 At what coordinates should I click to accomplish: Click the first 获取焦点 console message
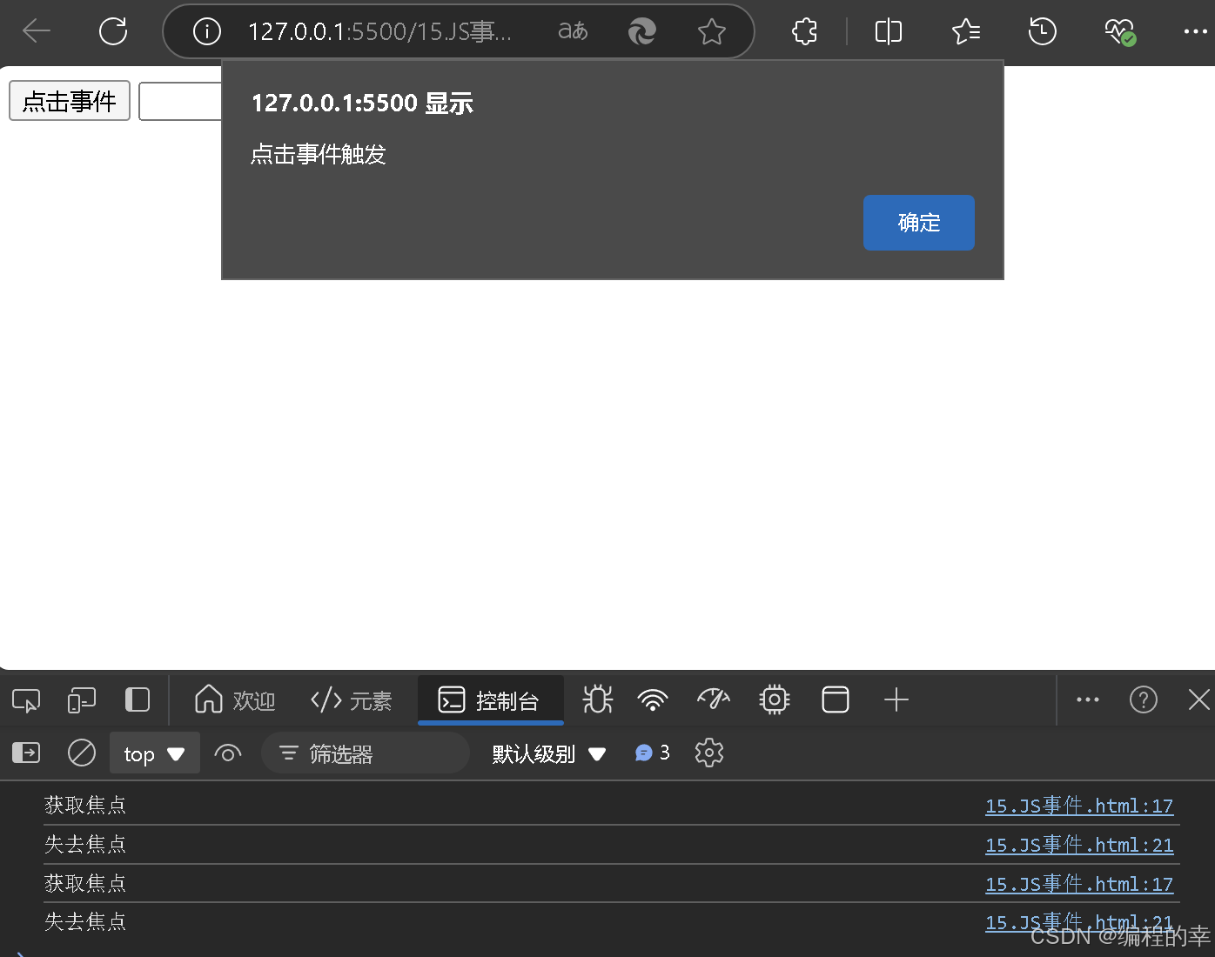85,805
